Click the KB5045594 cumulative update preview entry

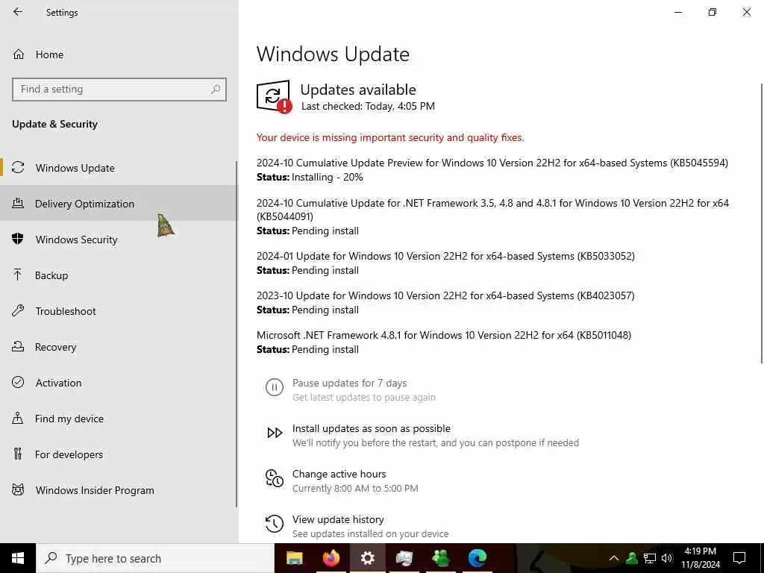pyautogui.click(x=492, y=163)
